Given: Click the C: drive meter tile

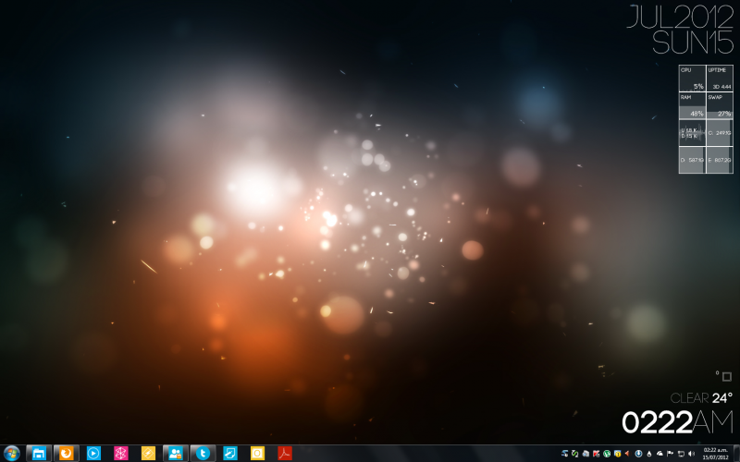Looking at the screenshot, I should pyautogui.click(x=720, y=133).
